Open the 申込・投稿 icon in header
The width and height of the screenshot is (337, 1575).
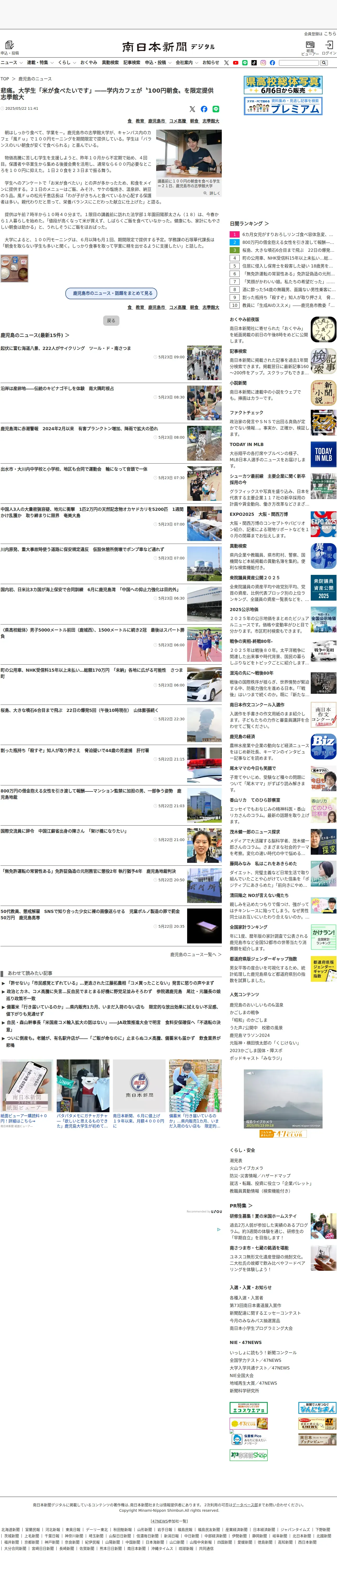9,45
